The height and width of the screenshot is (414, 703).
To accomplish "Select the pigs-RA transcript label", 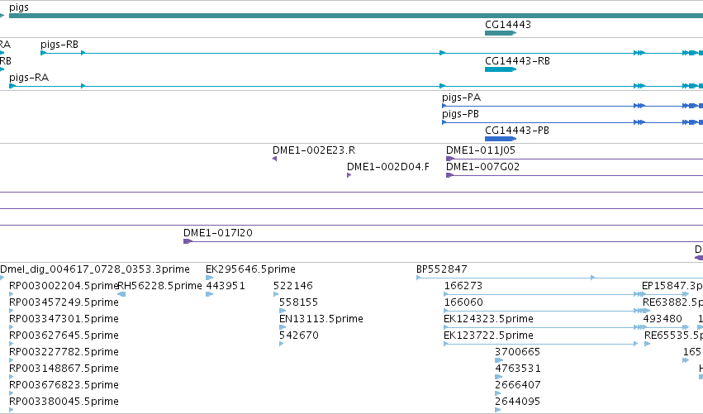I will tap(29, 78).
